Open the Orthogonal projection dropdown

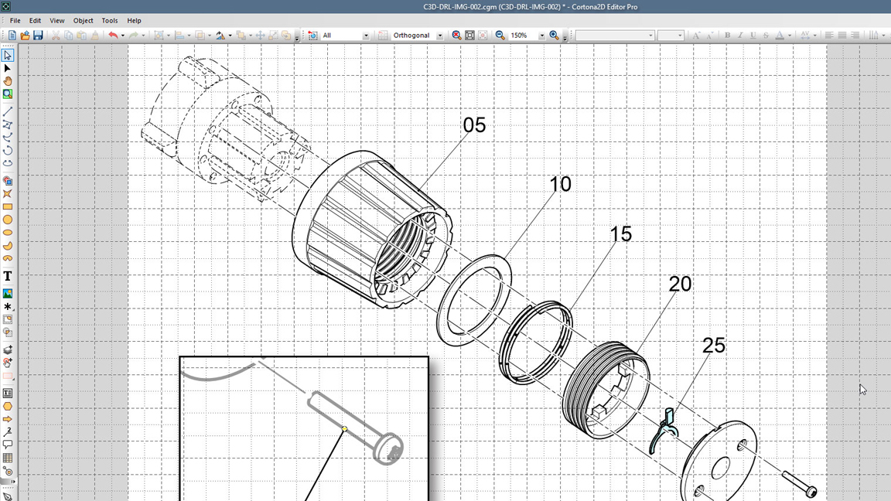pyautogui.click(x=440, y=36)
